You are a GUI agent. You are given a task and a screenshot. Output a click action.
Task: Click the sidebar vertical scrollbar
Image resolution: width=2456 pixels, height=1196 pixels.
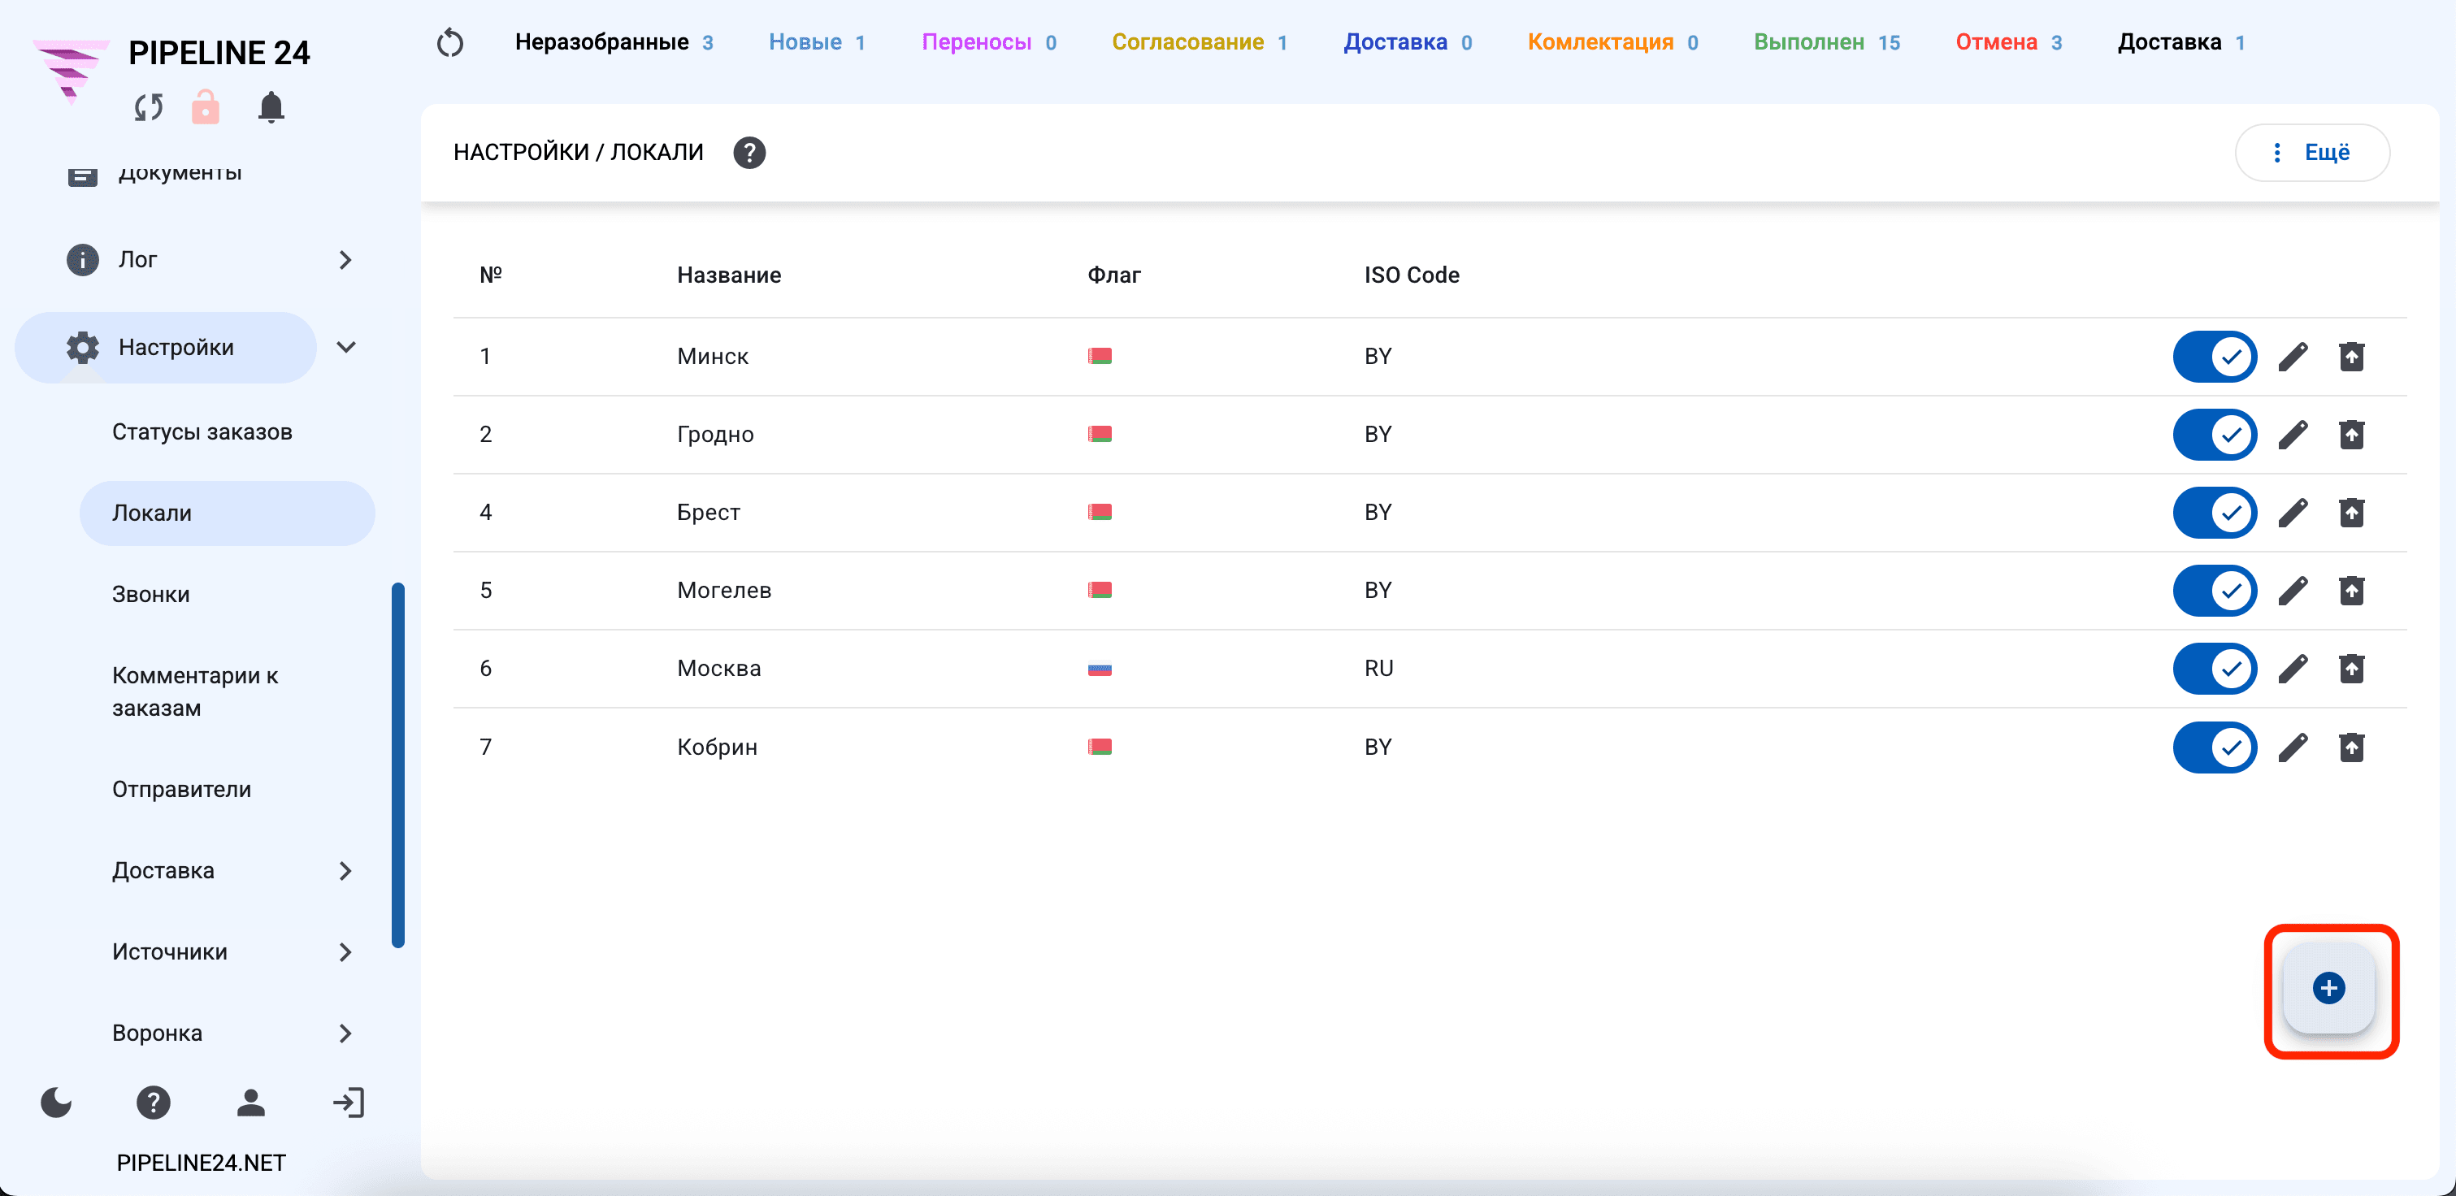[397, 765]
